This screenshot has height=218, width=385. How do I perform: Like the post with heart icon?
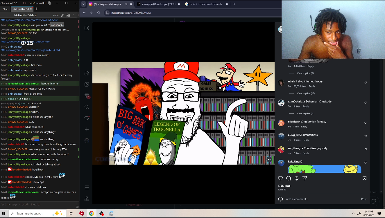(280, 178)
